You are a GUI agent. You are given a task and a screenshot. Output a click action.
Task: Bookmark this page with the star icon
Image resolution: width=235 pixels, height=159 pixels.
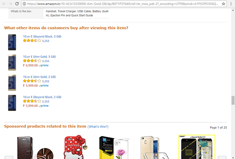(223, 4)
